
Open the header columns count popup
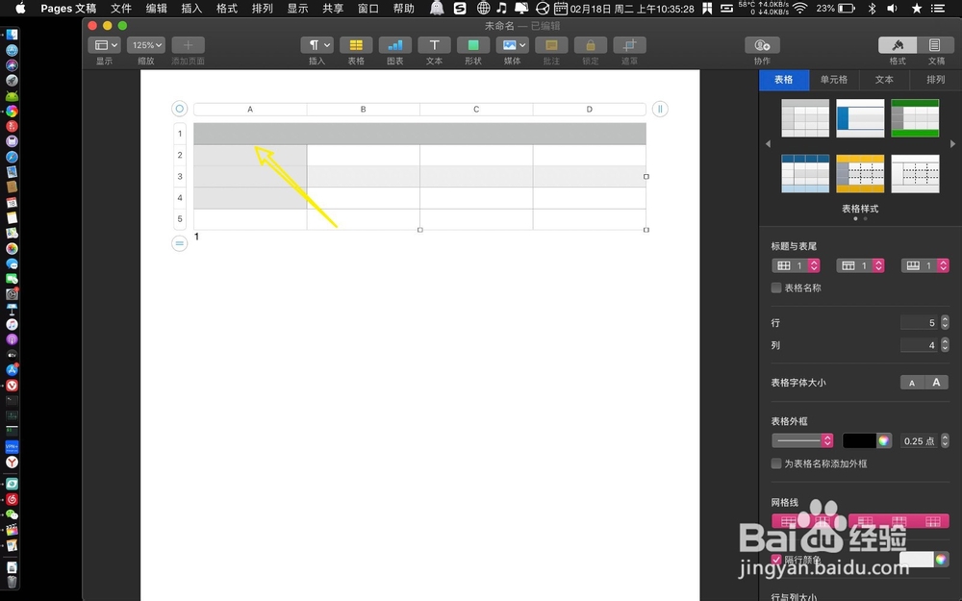(x=796, y=265)
